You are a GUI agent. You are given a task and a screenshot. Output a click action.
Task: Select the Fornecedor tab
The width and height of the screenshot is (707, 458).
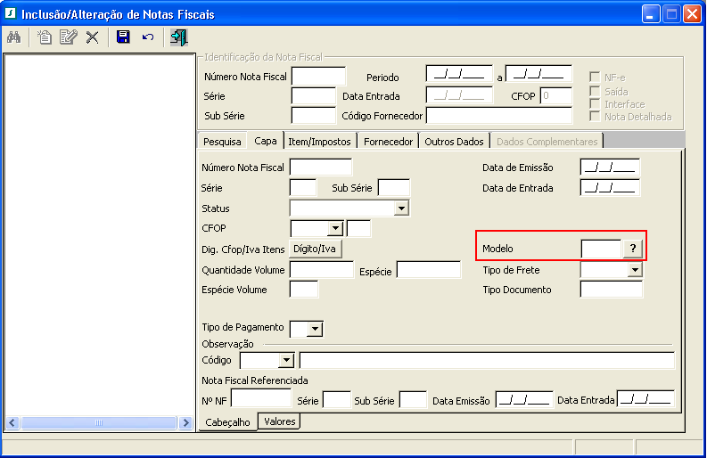point(389,142)
